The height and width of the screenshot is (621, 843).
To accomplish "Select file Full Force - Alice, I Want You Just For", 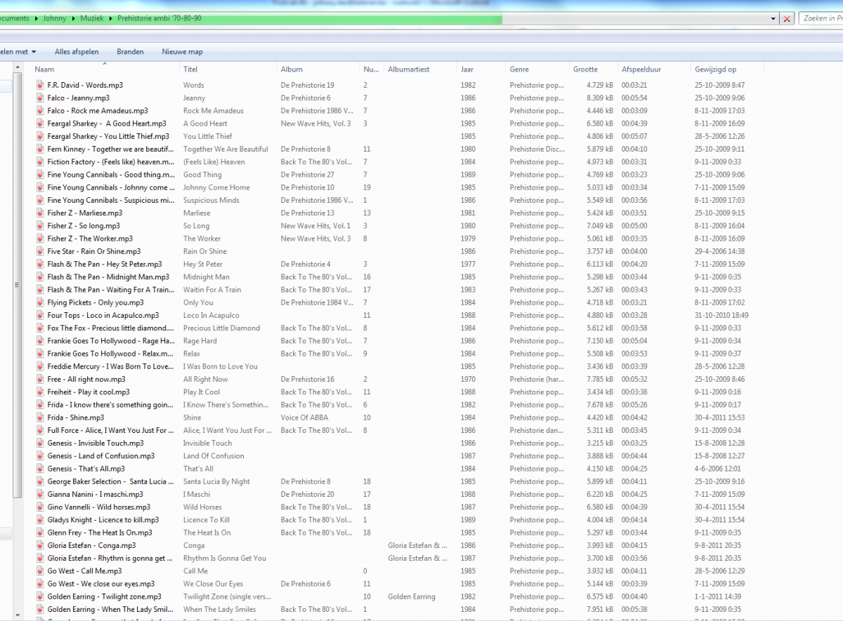I will click(111, 430).
